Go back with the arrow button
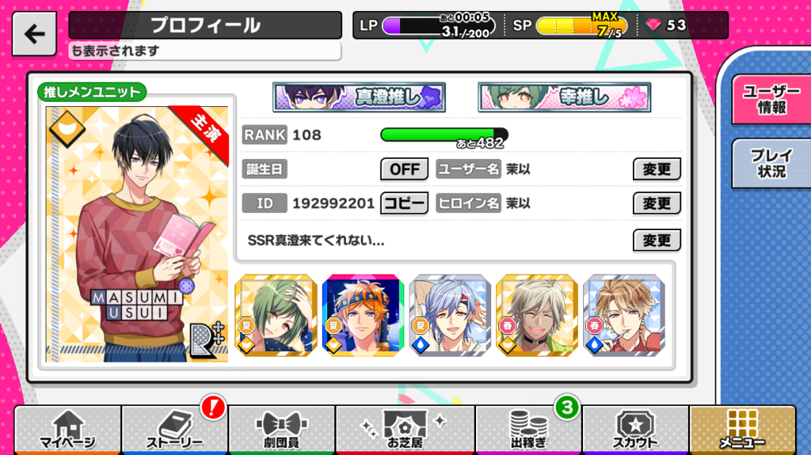This screenshot has width=811, height=455. [34, 34]
